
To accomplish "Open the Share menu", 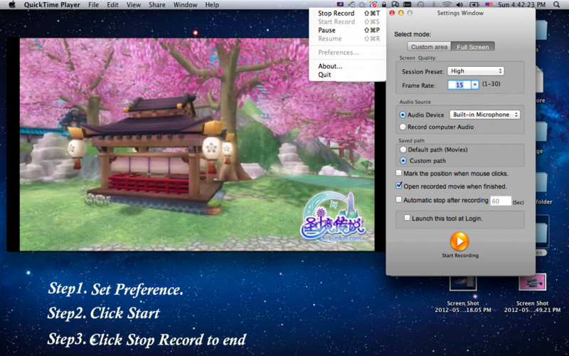I will (156, 5).
